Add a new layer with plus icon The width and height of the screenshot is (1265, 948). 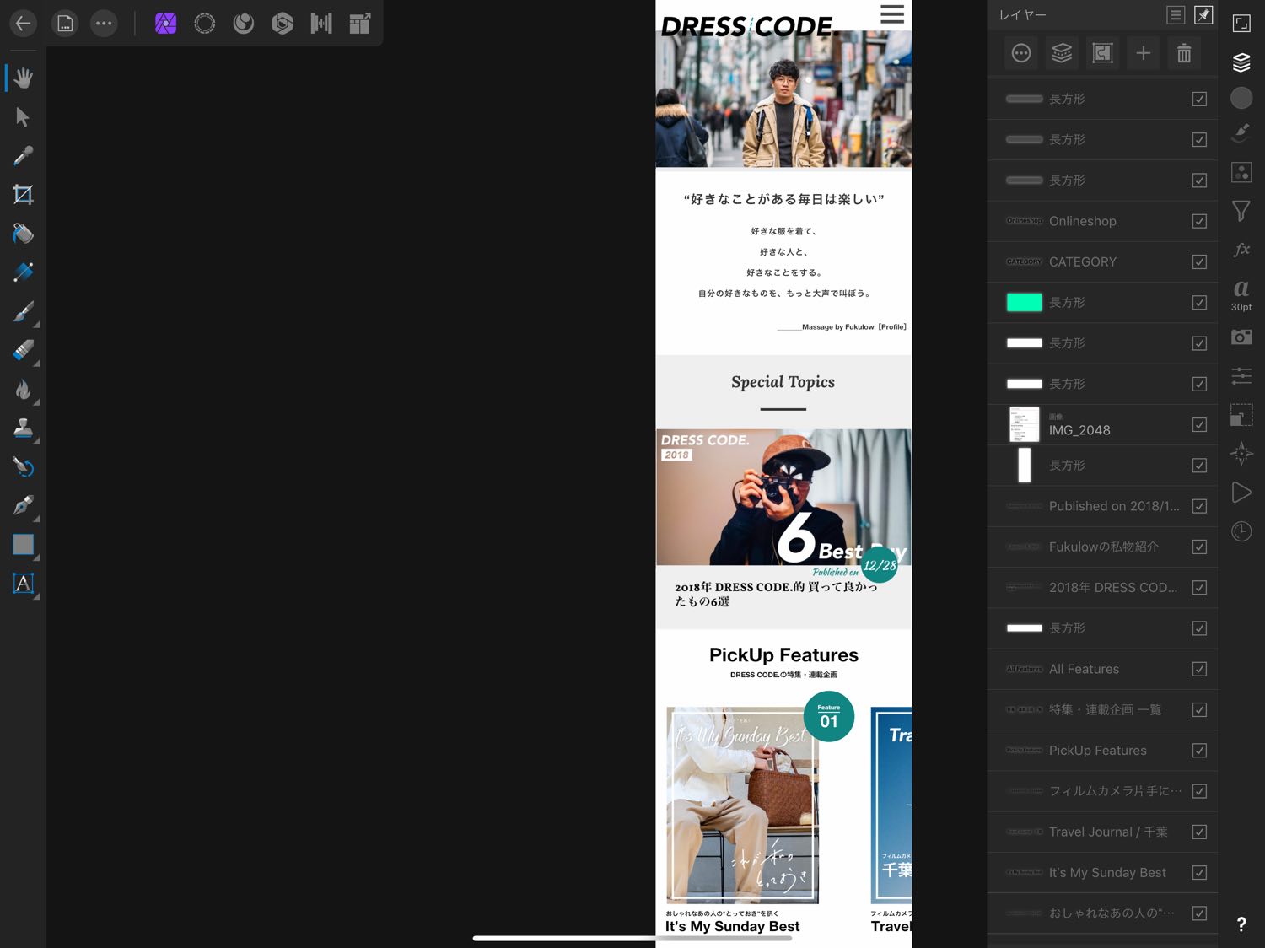[1143, 54]
